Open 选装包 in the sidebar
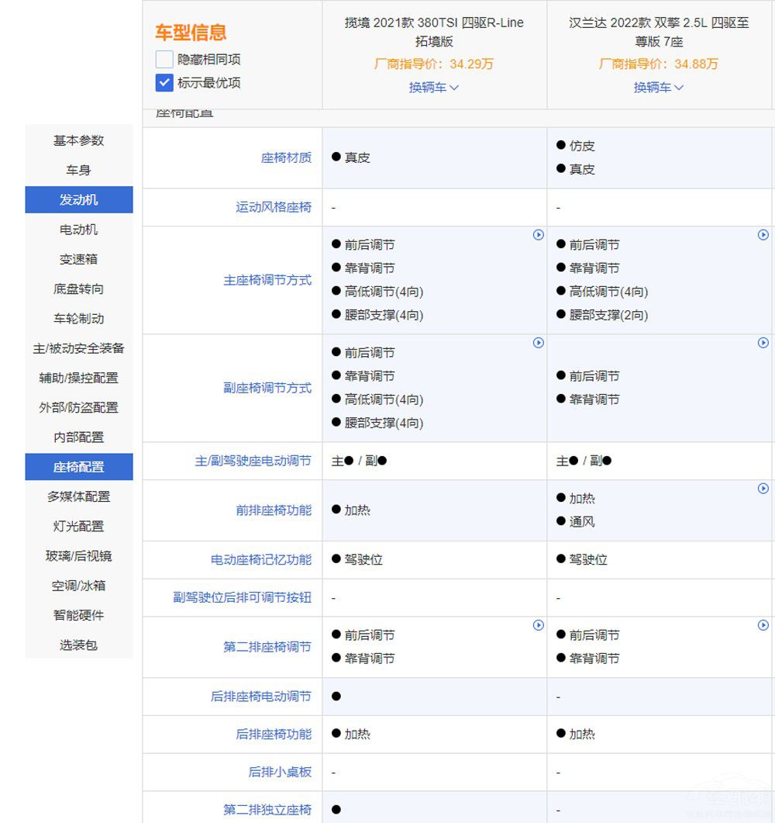This screenshot has height=823, width=775. pyautogui.click(x=79, y=645)
